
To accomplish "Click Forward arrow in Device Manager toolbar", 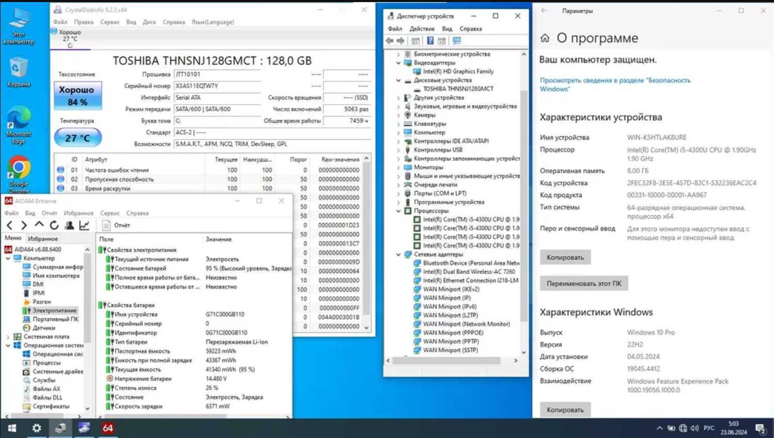I will [400, 41].
